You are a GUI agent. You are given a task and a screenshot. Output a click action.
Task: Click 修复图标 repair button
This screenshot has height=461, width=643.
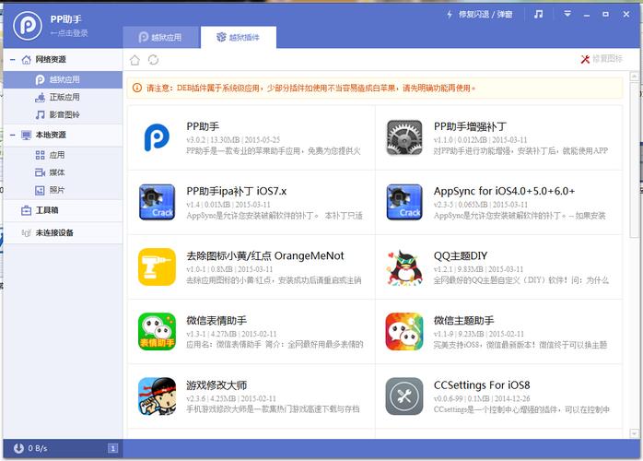pos(602,59)
